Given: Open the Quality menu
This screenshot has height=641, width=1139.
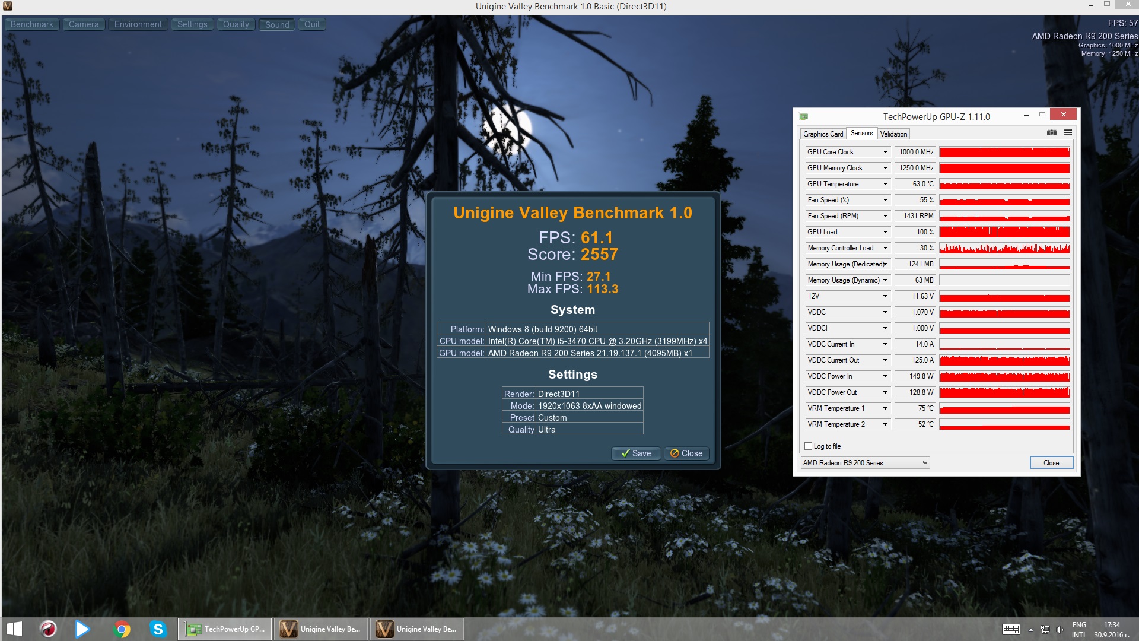Looking at the screenshot, I should point(236,24).
